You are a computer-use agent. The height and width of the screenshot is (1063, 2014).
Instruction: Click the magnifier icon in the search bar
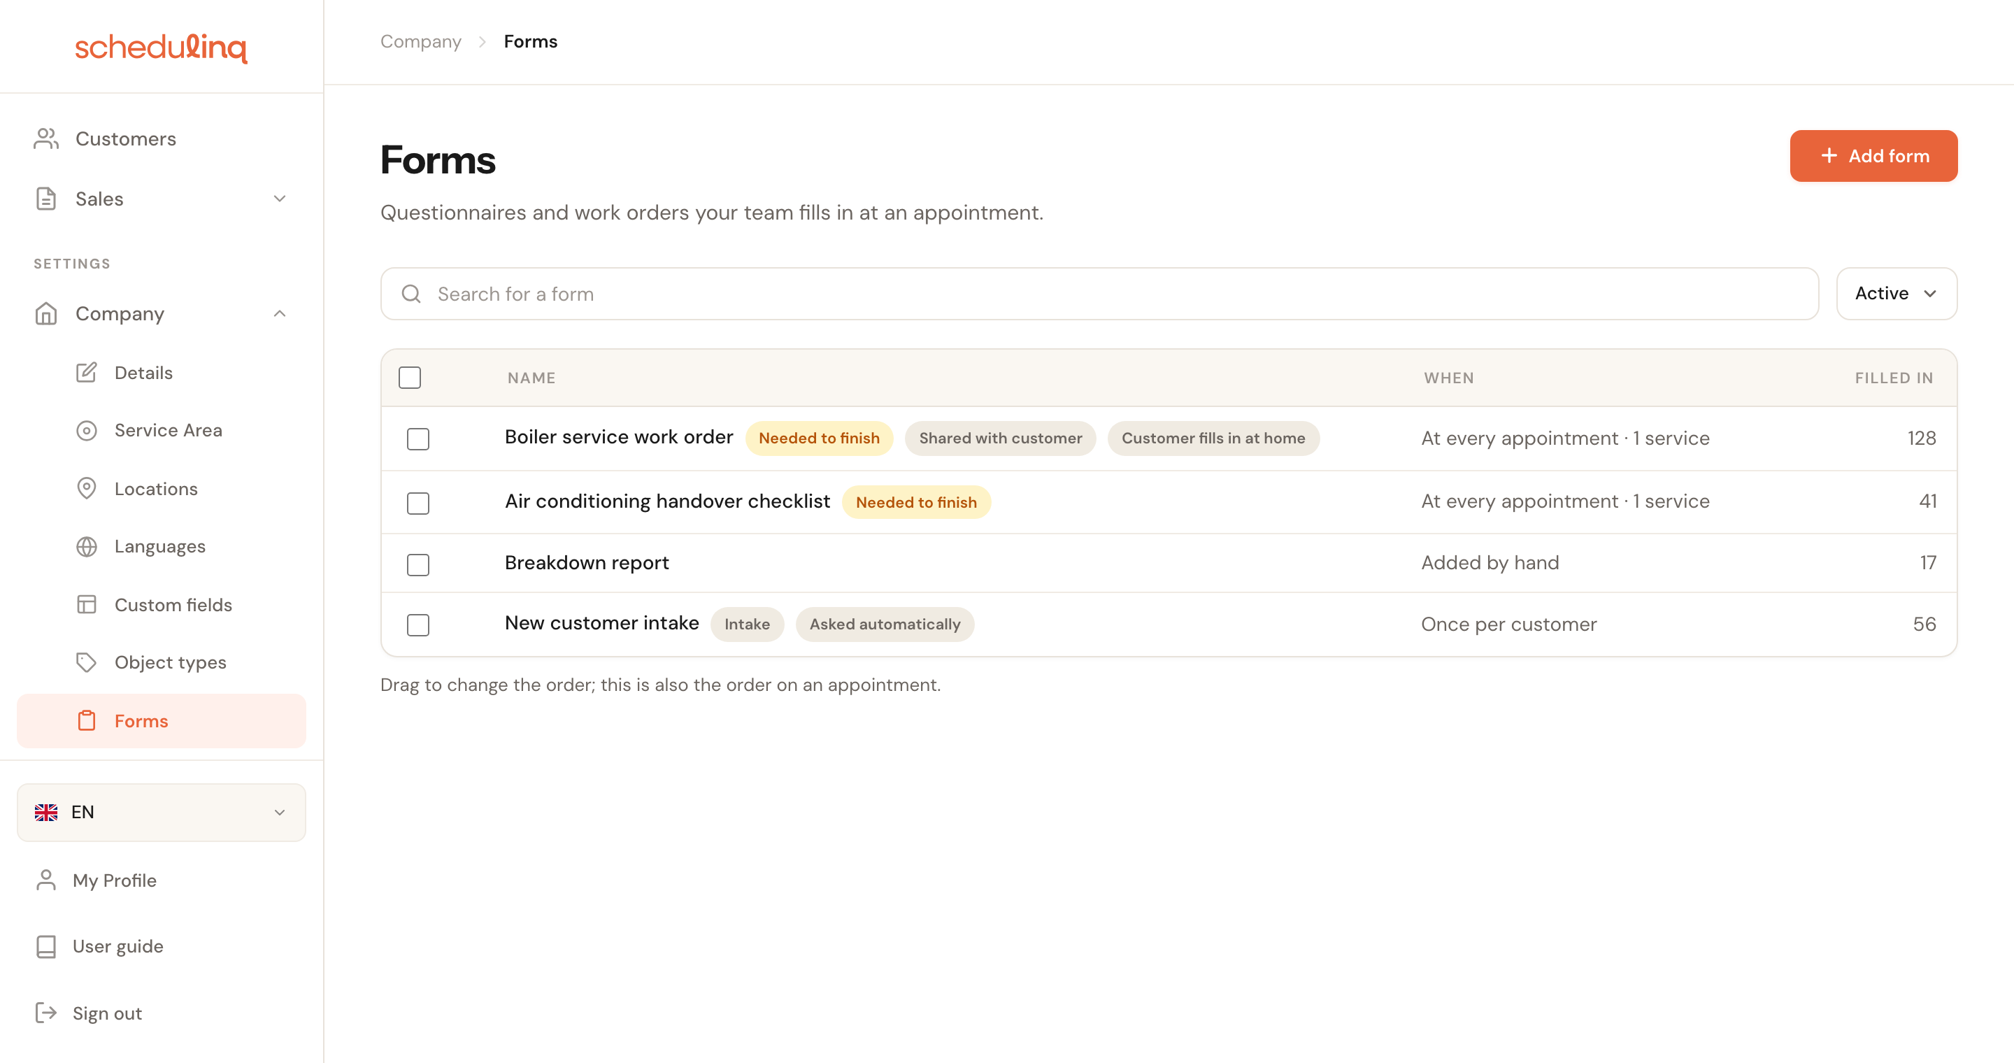(411, 294)
